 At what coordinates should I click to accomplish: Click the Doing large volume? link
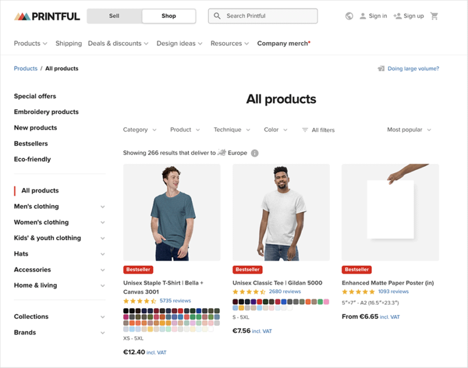click(x=413, y=69)
